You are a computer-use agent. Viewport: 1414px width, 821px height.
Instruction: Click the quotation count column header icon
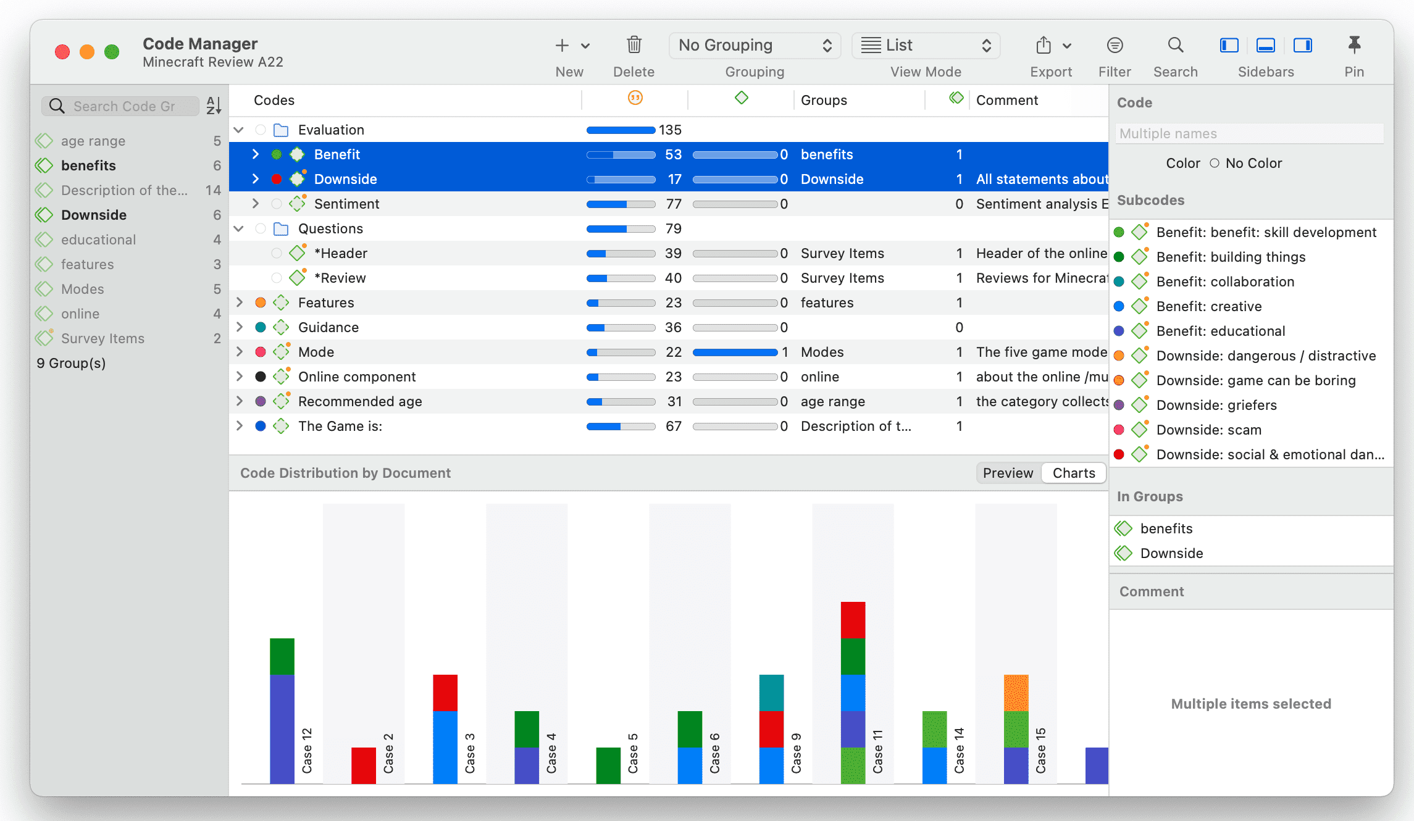[x=635, y=98]
